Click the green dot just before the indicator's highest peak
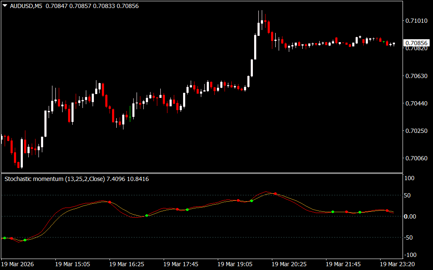This screenshot has height=270, width=433. [x=252, y=201]
